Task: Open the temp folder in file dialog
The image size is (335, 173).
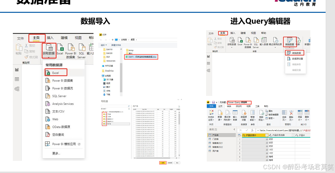Action: [130, 50]
